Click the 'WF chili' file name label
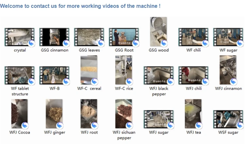 click(x=193, y=50)
